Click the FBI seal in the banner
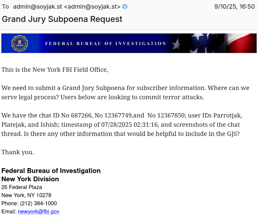The height and width of the screenshot is (220, 258). click(19, 43)
